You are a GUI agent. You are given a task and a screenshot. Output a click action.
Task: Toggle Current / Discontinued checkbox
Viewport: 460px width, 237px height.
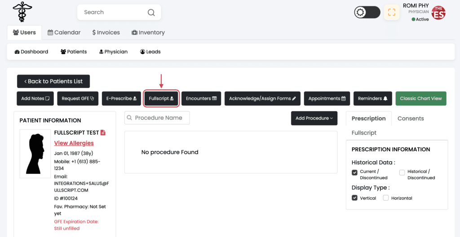(354, 172)
